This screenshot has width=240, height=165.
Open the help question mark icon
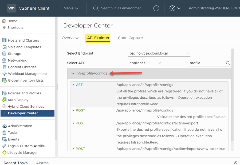click(172, 8)
